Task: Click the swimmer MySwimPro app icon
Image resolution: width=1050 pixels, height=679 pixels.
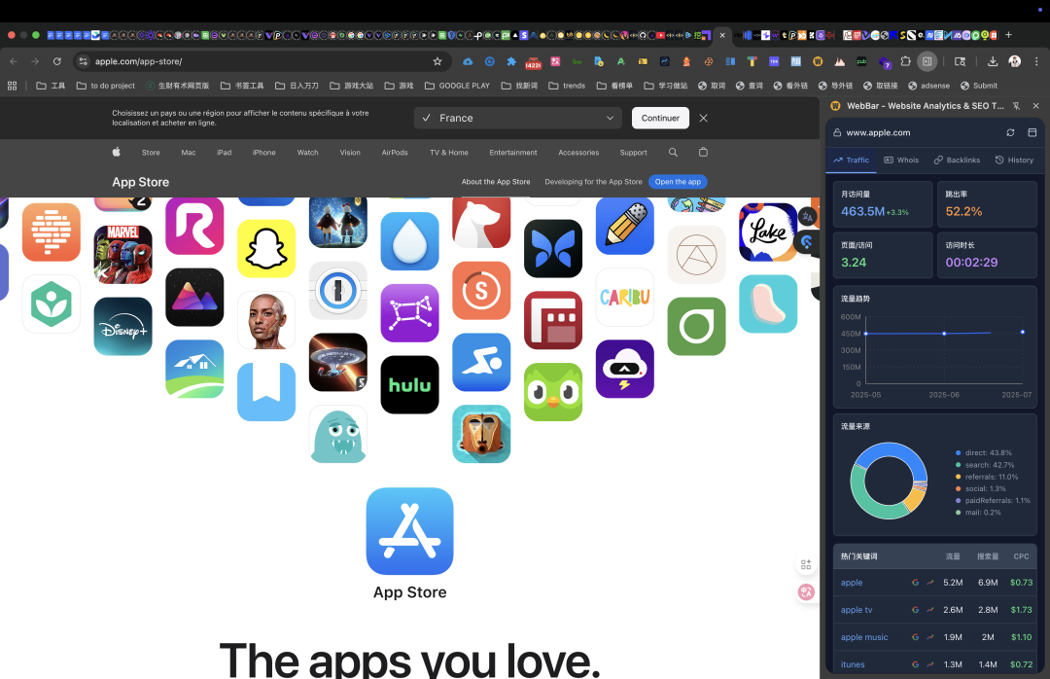Action: coord(481,362)
